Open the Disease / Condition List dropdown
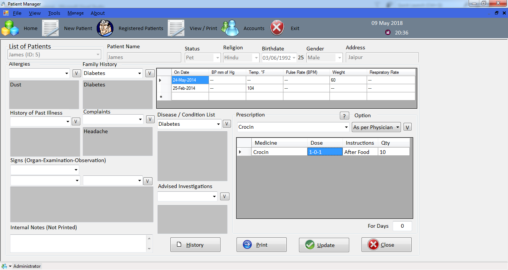The height and width of the screenshot is (270, 508). [x=218, y=124]
